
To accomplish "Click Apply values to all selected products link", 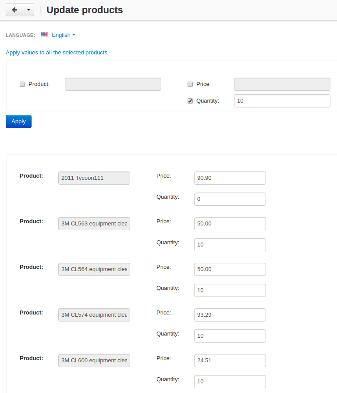I will pos(57,52).
